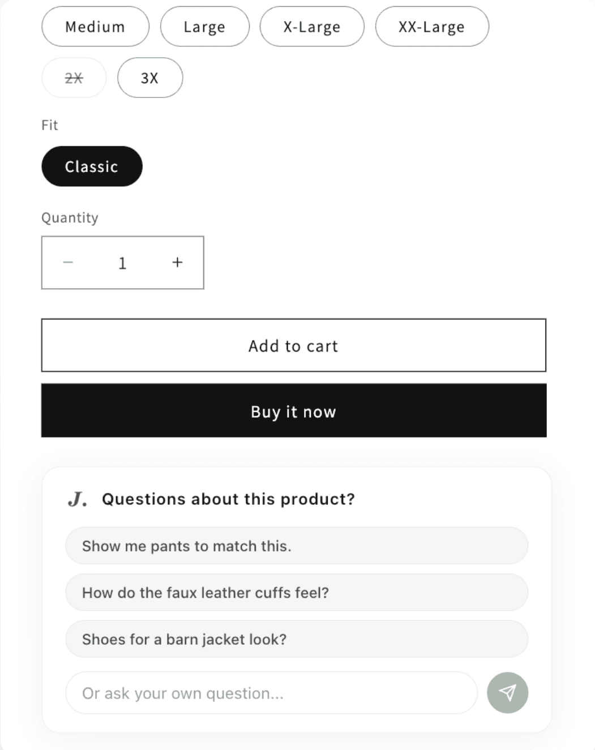Click the J. logo in question box
595x750 pixels.
[x=78, y=499]
